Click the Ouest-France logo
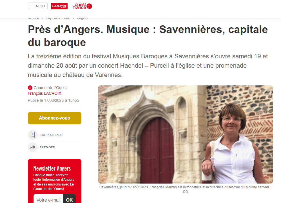The width and height of the screenshot is (281, 203). pyautogui.click(x=82, y=6)
